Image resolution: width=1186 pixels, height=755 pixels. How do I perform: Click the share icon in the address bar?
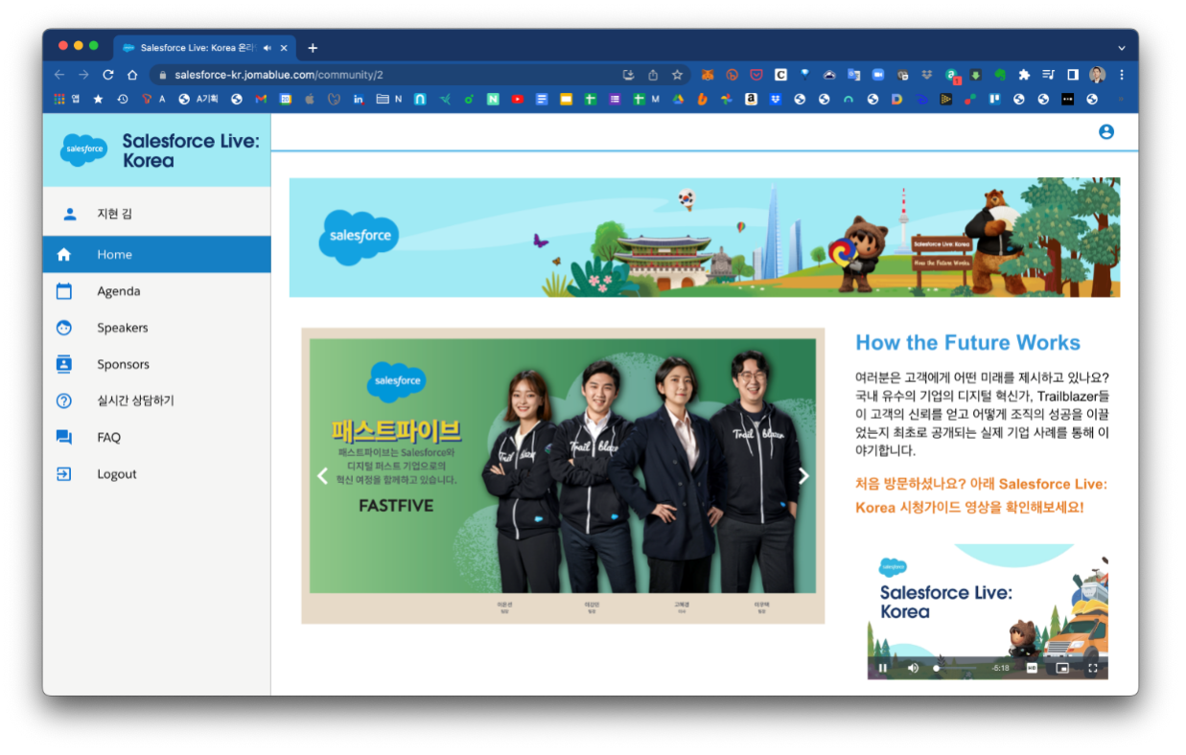pos(653,75)
